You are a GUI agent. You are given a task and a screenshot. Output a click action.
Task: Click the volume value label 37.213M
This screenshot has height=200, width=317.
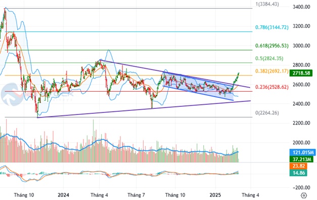point(301,159)
